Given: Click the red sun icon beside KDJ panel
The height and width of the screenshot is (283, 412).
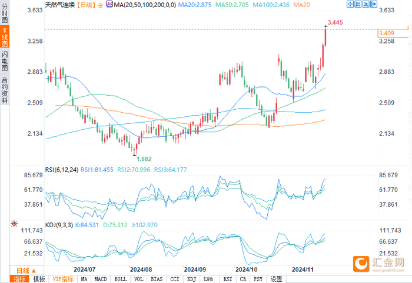Looking at the screenshot, I should click(x=14, y=224).
